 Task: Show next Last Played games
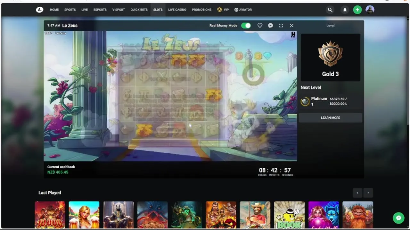[368, 193]
